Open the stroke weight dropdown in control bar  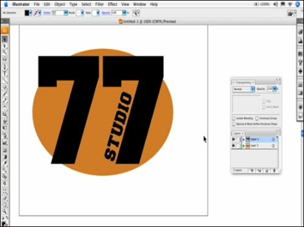(x=66, y=13)
